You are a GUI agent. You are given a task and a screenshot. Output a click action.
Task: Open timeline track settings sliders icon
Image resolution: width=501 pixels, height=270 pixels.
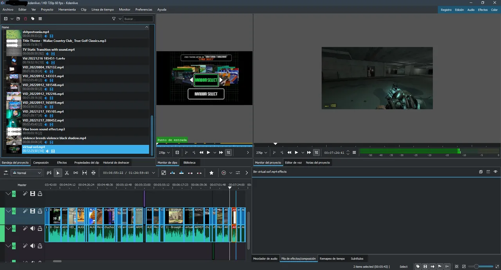coord(6,173)
